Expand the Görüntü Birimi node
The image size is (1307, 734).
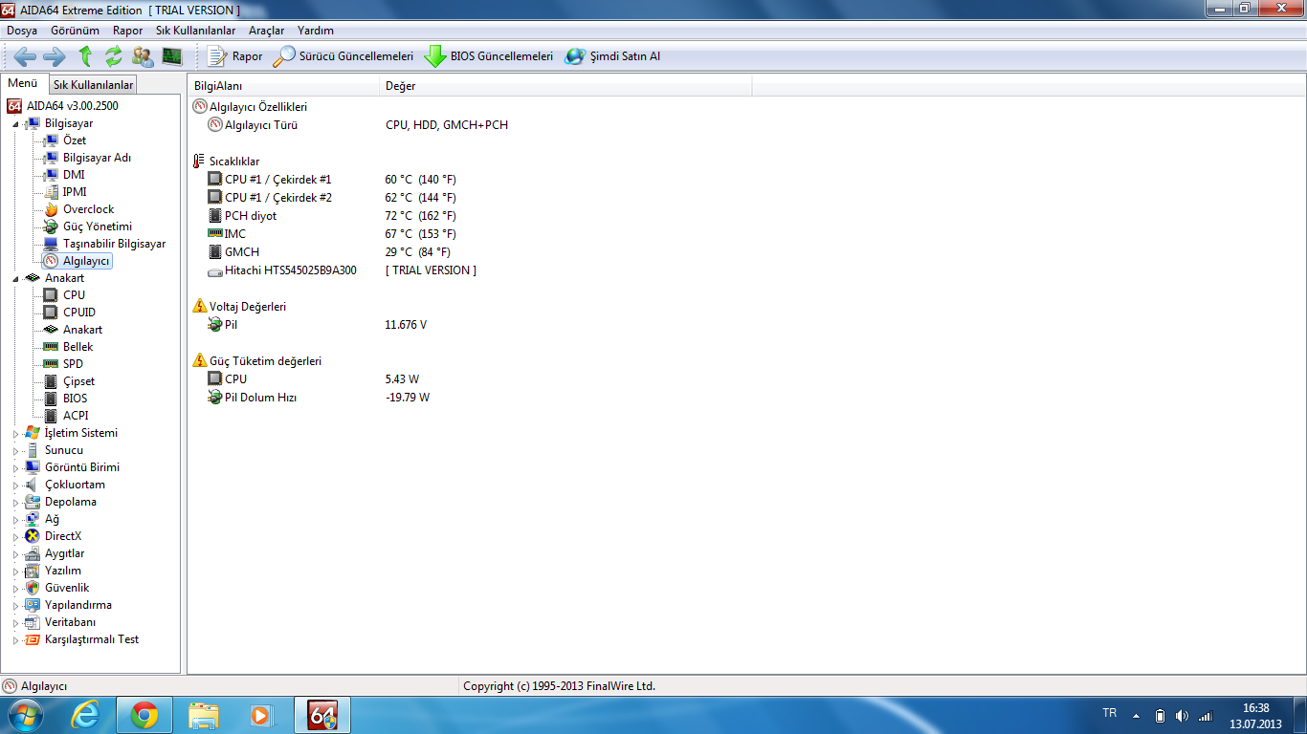(15, 467)
